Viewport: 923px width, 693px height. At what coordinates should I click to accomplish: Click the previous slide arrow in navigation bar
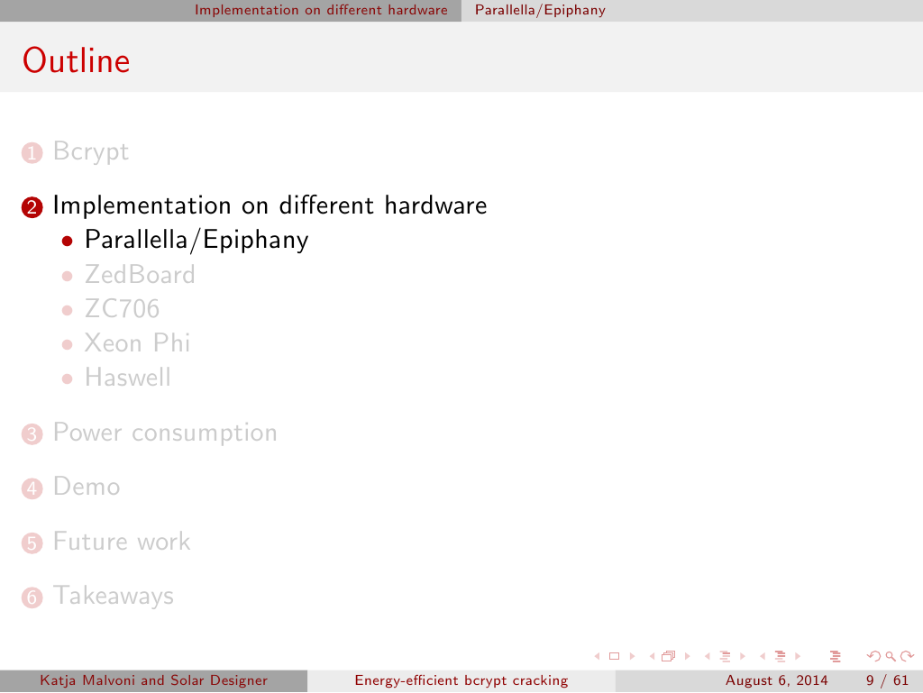point(597,656)
